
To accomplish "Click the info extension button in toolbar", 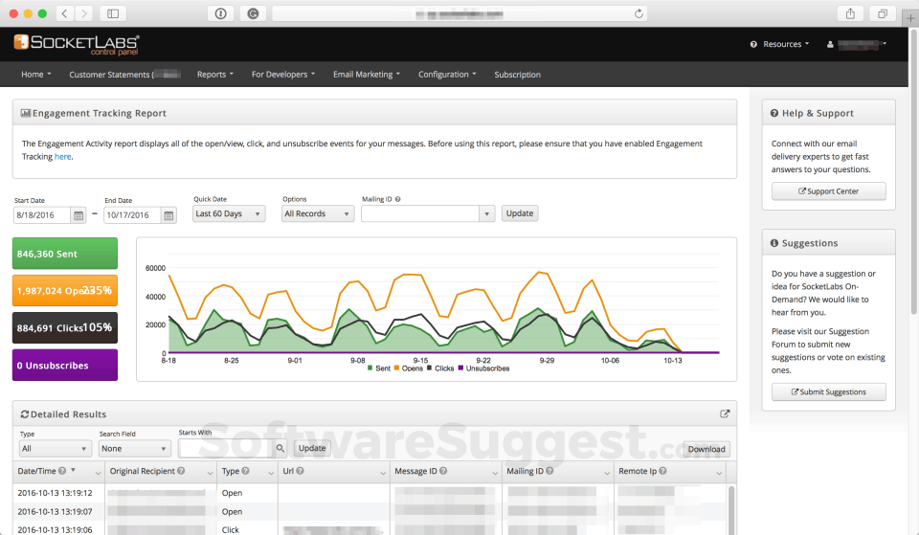I will tap(220, 13).
